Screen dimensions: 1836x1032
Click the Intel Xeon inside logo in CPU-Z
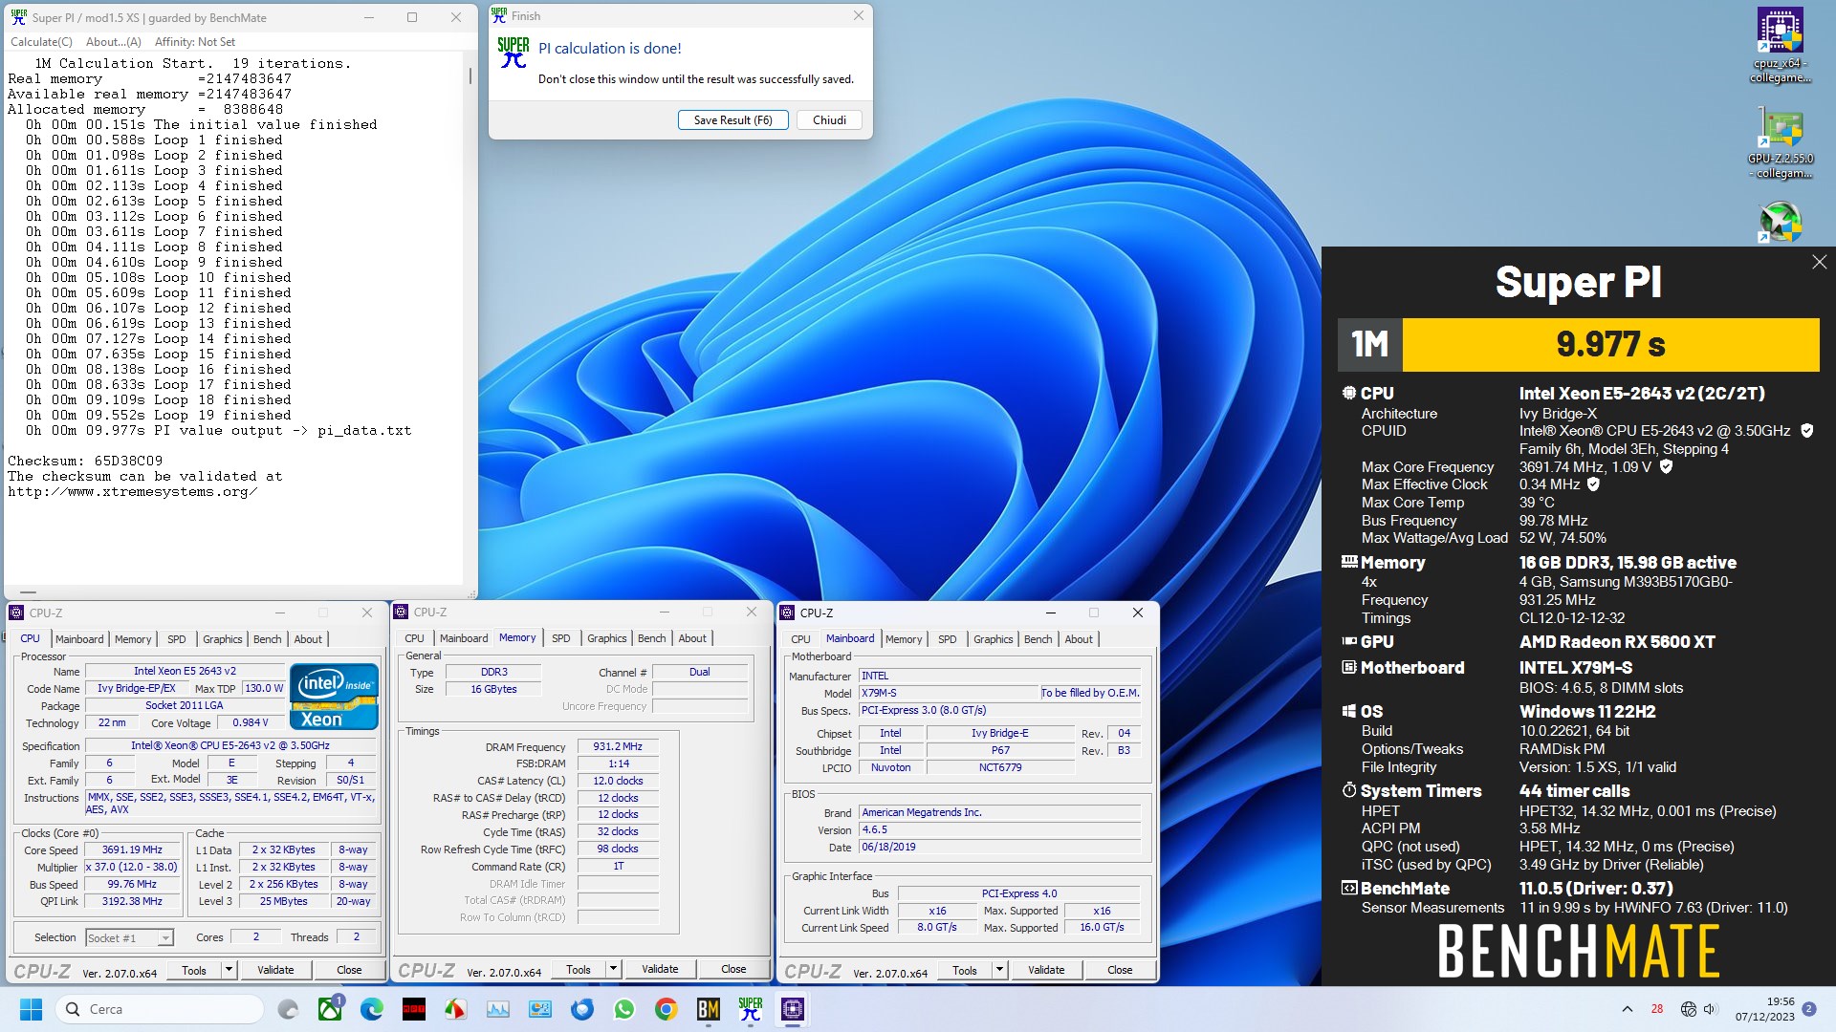coord(334,696)
